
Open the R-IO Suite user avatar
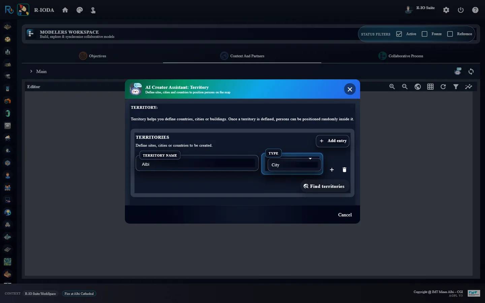click(409, 9)
